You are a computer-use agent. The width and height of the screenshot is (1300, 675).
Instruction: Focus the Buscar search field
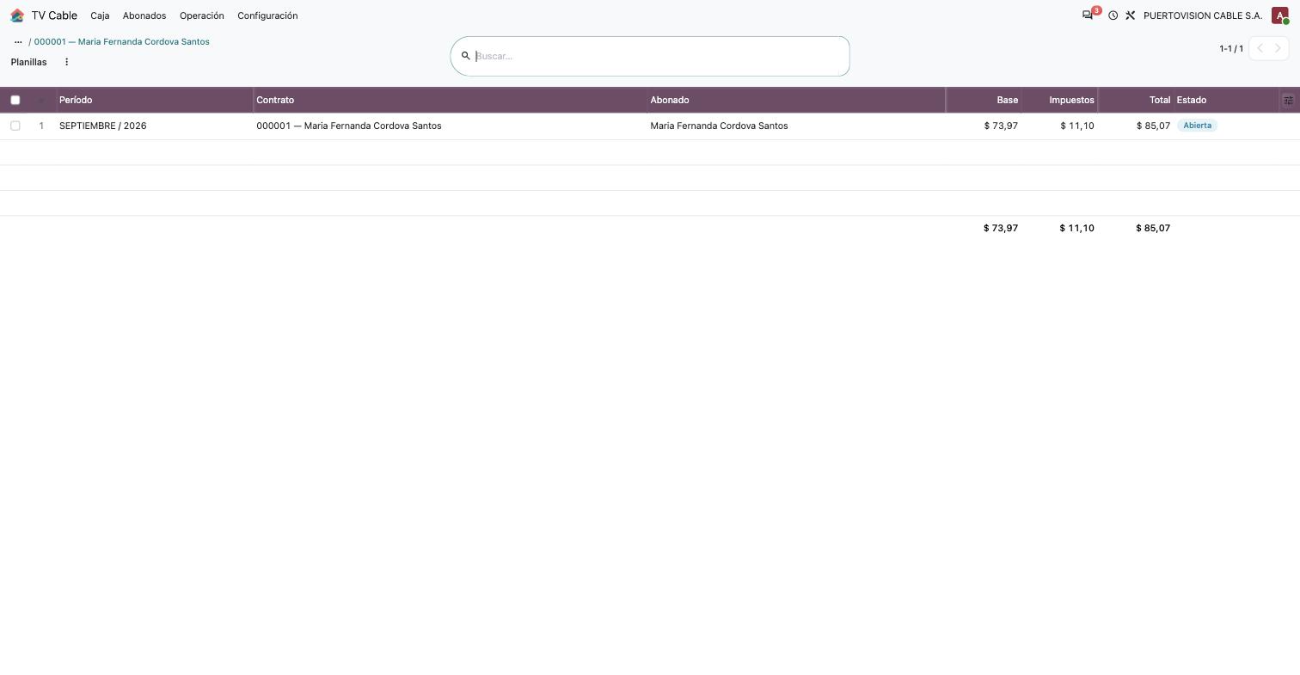tap(659, 56)
